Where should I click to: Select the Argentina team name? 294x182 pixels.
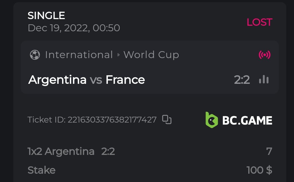click(57, 80)
